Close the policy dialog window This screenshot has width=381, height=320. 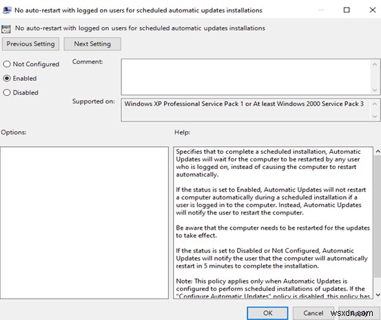pyautogui.click(x=373, y=10)
